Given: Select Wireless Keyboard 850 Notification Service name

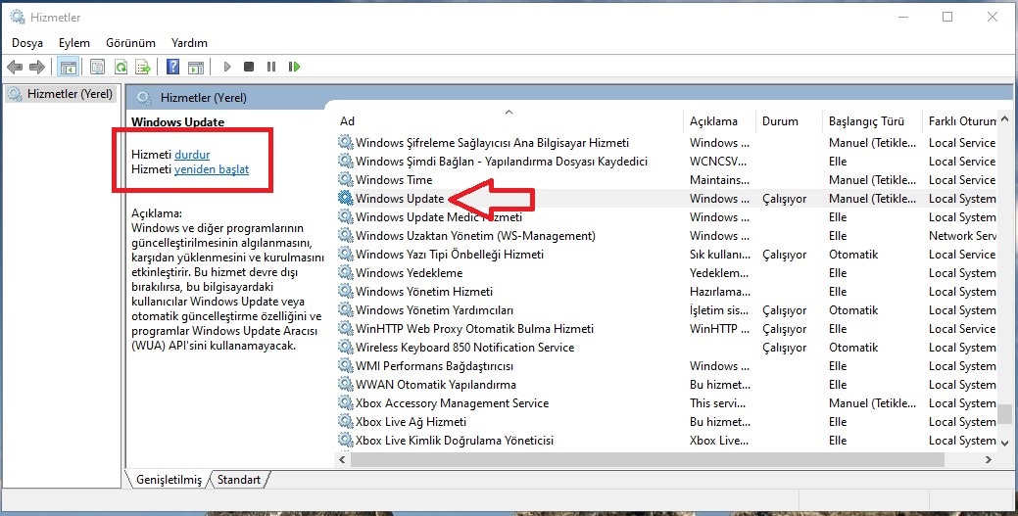Looking at the screenshot, I should tap(464, 348).
